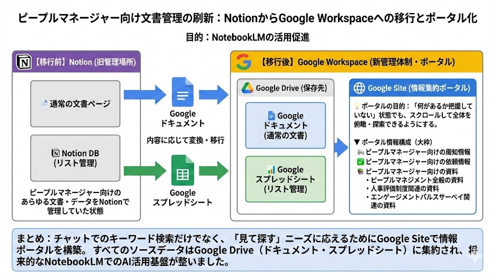495x276 pixels.
Task: Click the 【移行後】Google Workspace header text
Action: click(x=357, y=62)
